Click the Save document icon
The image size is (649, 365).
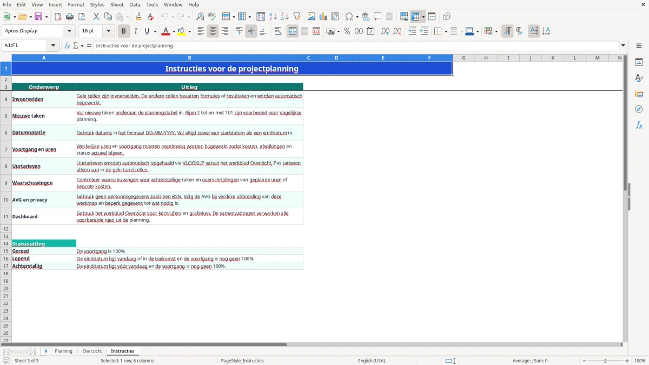point(38,17)
